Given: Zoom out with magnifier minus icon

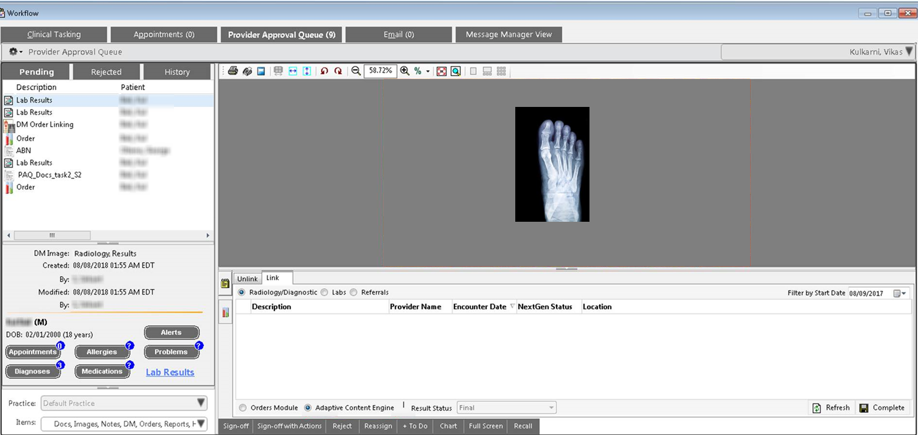Looking at the screenshot, I should click(x=356, y=71).
